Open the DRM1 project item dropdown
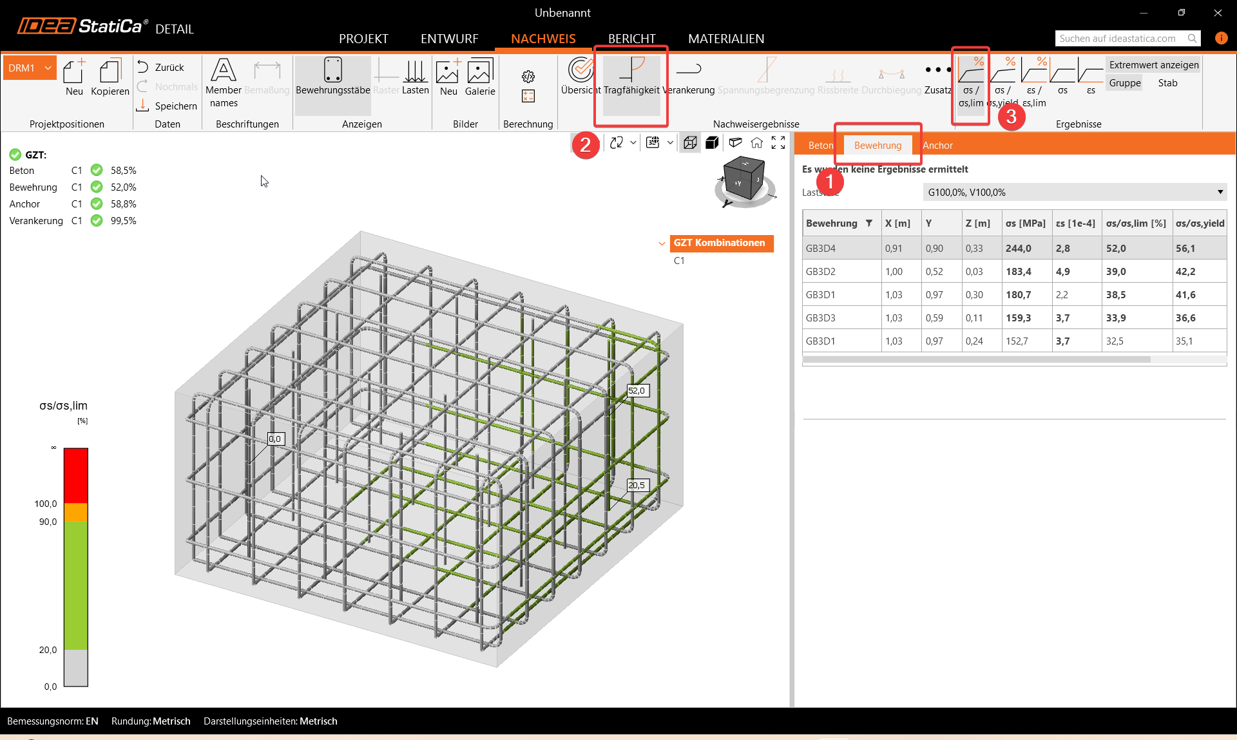 (48, 68)
